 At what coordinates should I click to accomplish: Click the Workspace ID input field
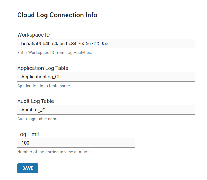tap(106, 44)
